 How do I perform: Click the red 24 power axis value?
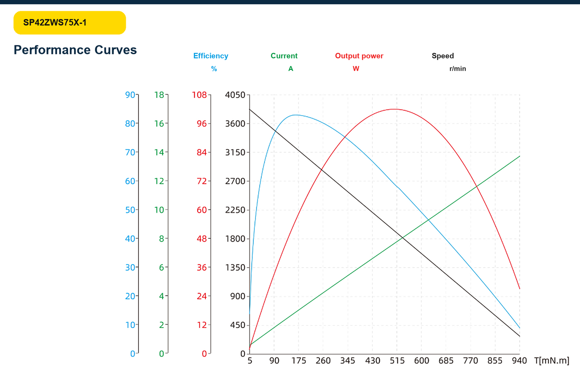click(x=202, y=296)
